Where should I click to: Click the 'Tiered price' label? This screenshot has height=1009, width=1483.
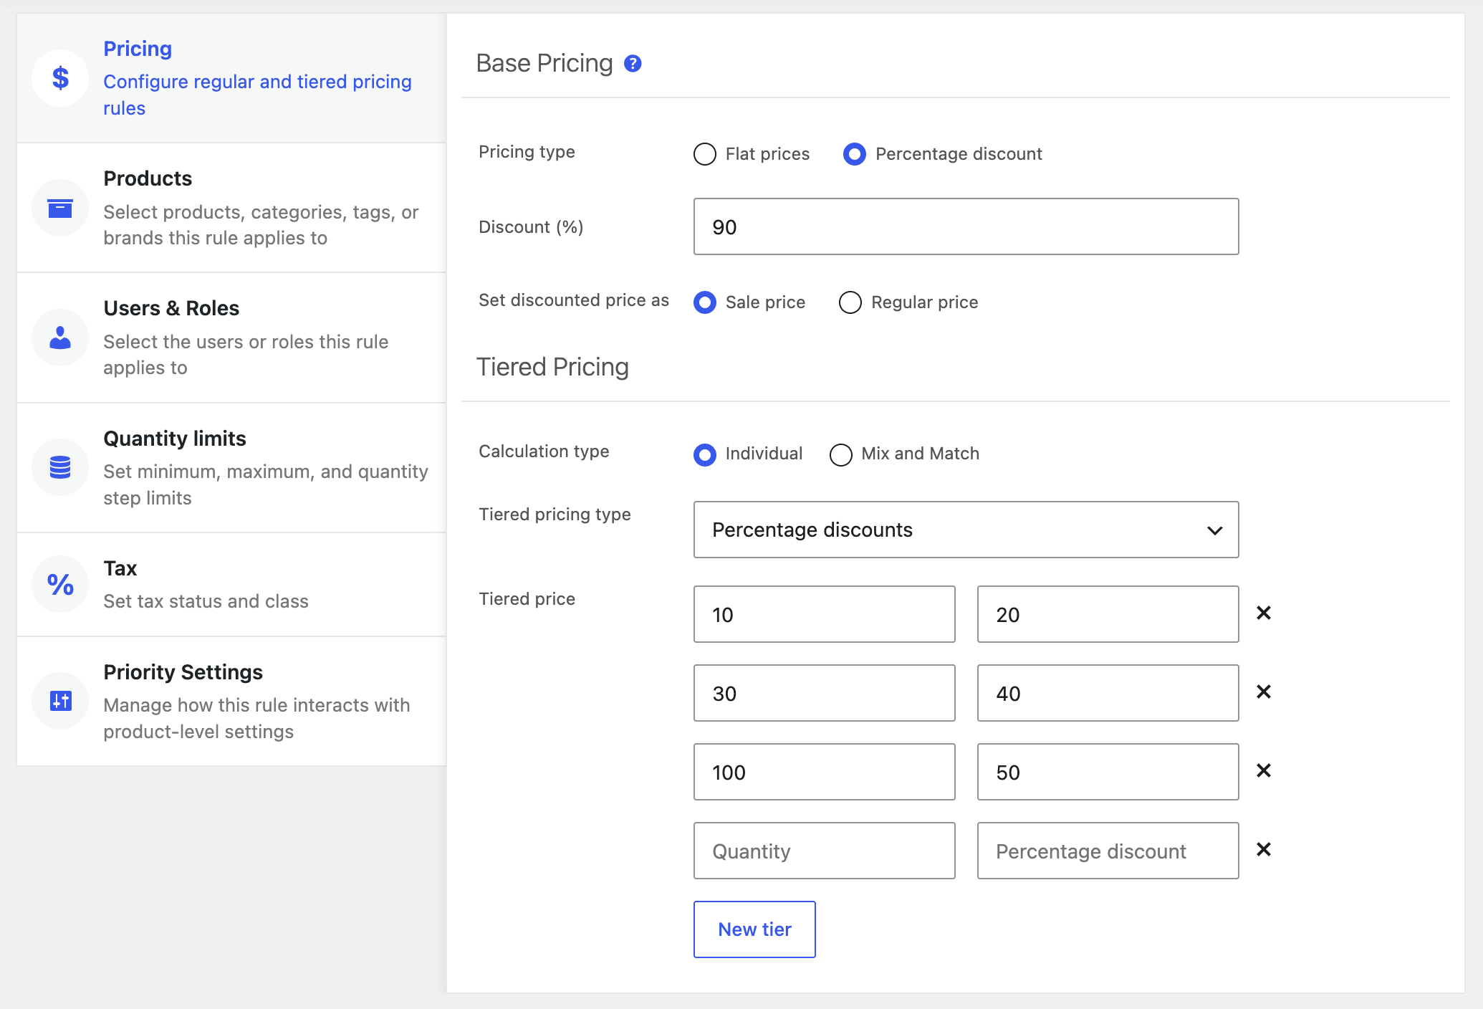point(527,599)
